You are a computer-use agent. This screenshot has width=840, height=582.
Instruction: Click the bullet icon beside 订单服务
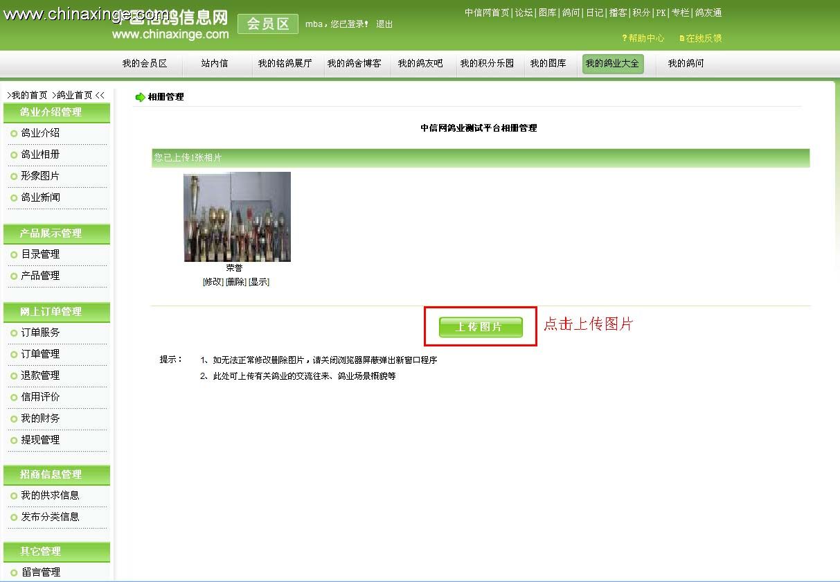[14, 333]
